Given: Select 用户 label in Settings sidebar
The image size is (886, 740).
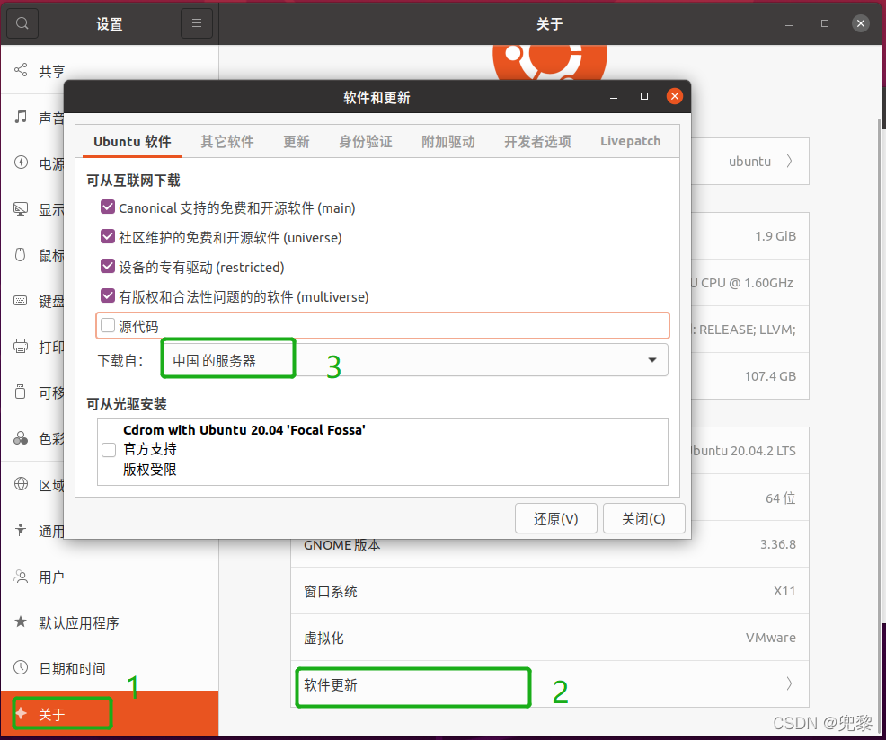Looking at the screenshot, I should click(x=51, y=577).
